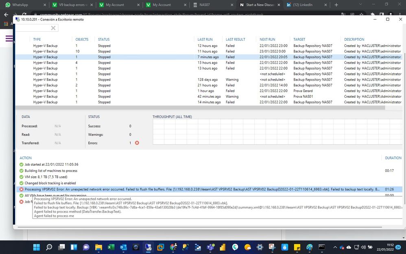
Task: Open taskbar Search
Action: [x=49, y=247]
